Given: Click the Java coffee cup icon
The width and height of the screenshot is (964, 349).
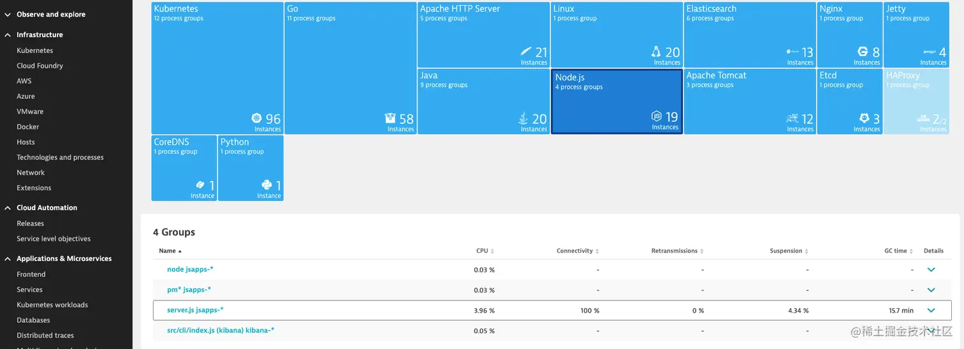Looking at the screenshot, I should (523, 118).
